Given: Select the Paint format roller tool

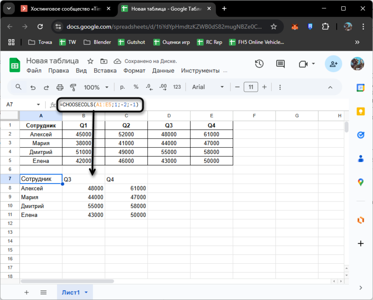Looking at the screenshot, I should (73, 87).
